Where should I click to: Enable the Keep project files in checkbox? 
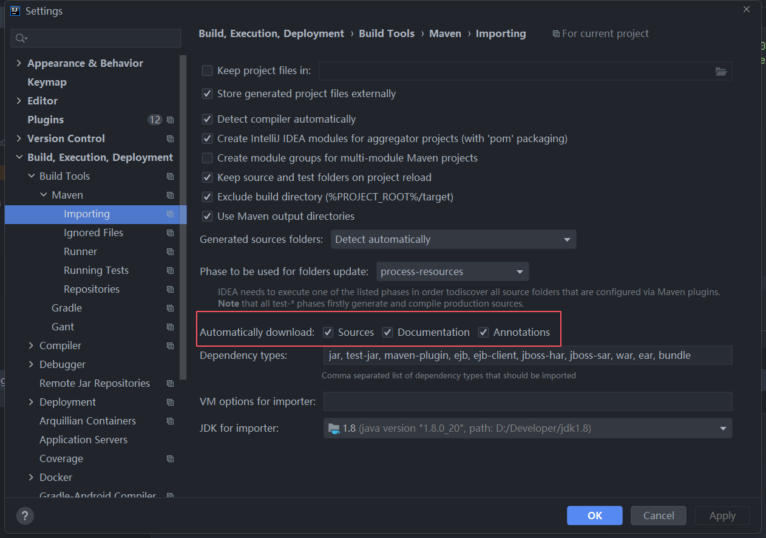(207, 70)
